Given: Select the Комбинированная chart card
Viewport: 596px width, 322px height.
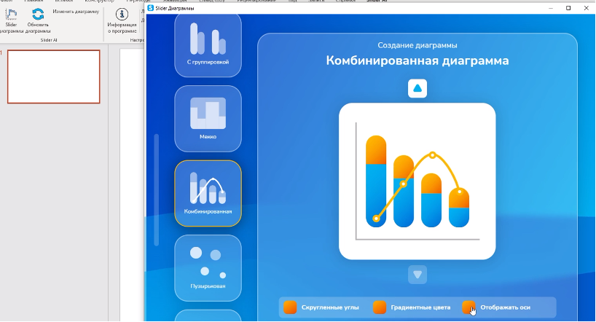Looking at the screenshot, I should (x=208, y=194).
